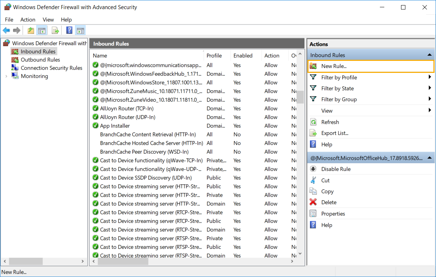This screenshot has width=436, height=277.
Task: Toggle Show/Hide Console Tree toolbar icon
Action: click(42, 30)
